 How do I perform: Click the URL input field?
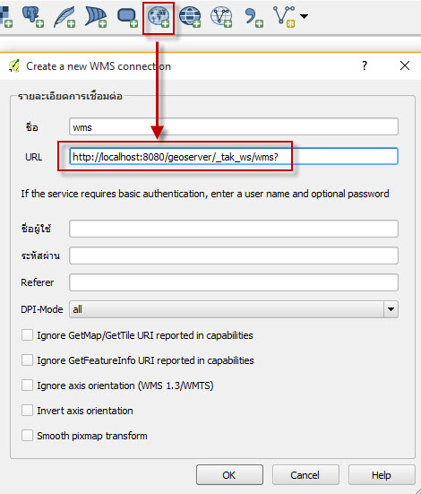coord(234,156)
